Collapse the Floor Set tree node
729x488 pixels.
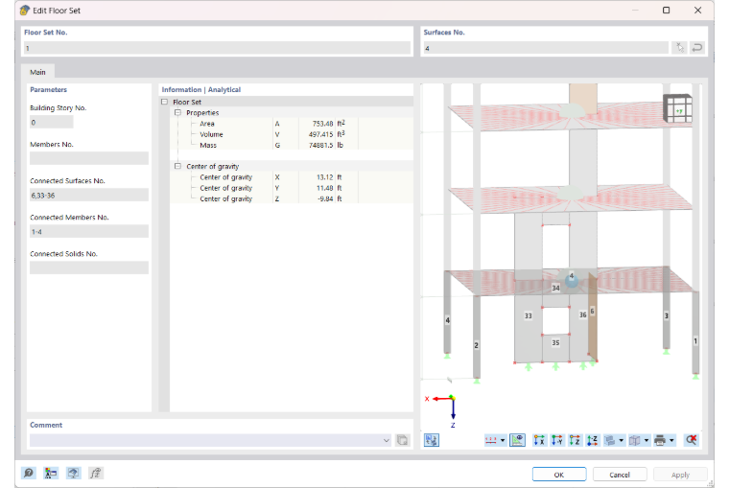pyautogui.click(x=165, y=102)
